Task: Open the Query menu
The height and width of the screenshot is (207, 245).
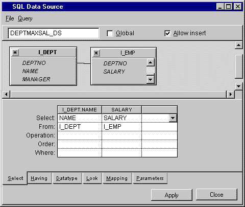Action: click(25, 18)
